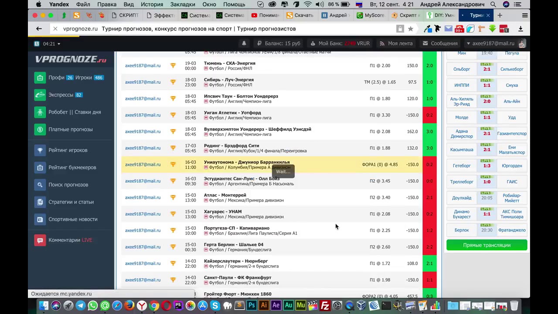Image resolution: width=558 pixels, height=314 pixels.
Task: Click Спортивные новости icon
Action: pyautogui.click(x=40, y=219)
